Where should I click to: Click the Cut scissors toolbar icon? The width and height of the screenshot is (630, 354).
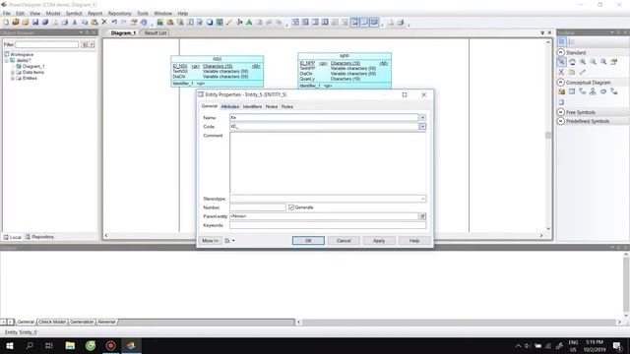pos(75,23)
